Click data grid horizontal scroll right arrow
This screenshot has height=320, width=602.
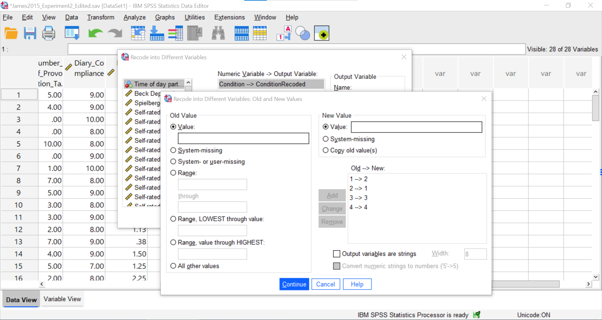point(588,284)
